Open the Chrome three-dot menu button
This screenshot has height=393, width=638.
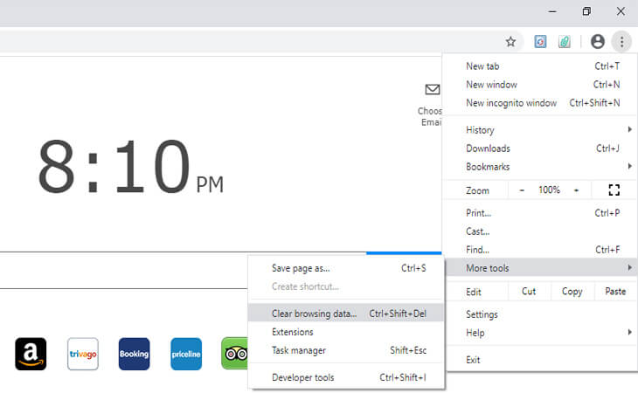(621, 41)
